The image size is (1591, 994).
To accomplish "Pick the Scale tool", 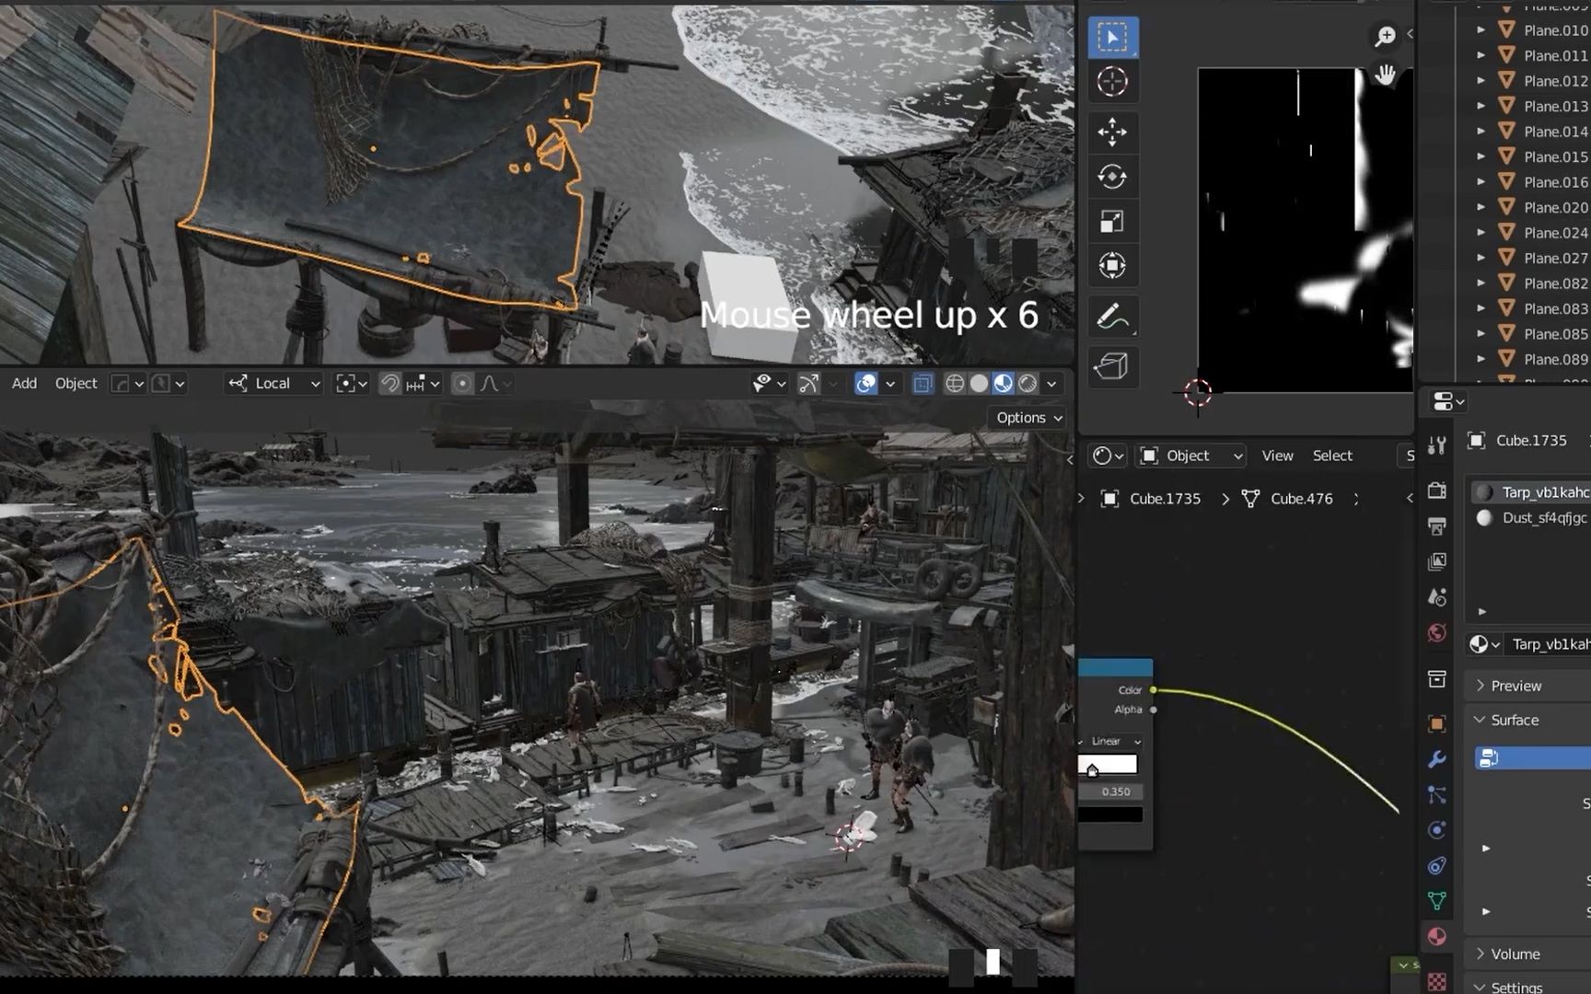I will pos(1112,221).
